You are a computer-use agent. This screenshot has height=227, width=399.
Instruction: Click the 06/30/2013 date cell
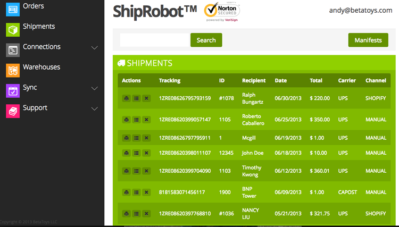pyautogui.click(x=288, y=98)
